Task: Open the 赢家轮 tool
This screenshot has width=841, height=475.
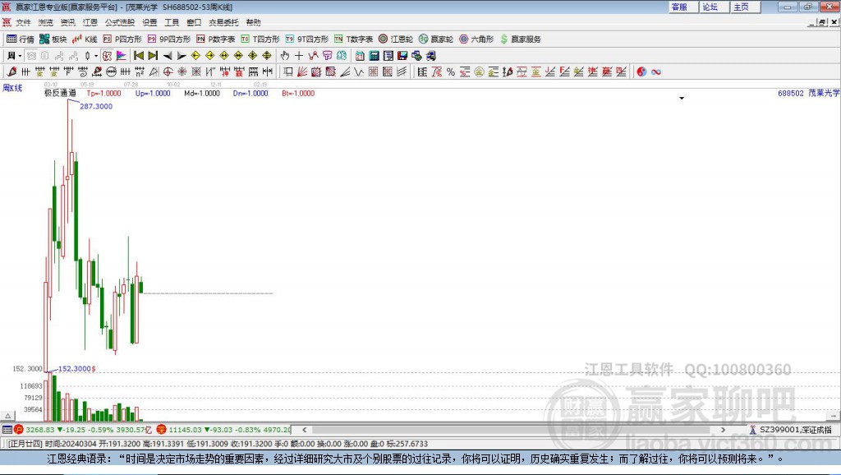Action: coord(436,39)
